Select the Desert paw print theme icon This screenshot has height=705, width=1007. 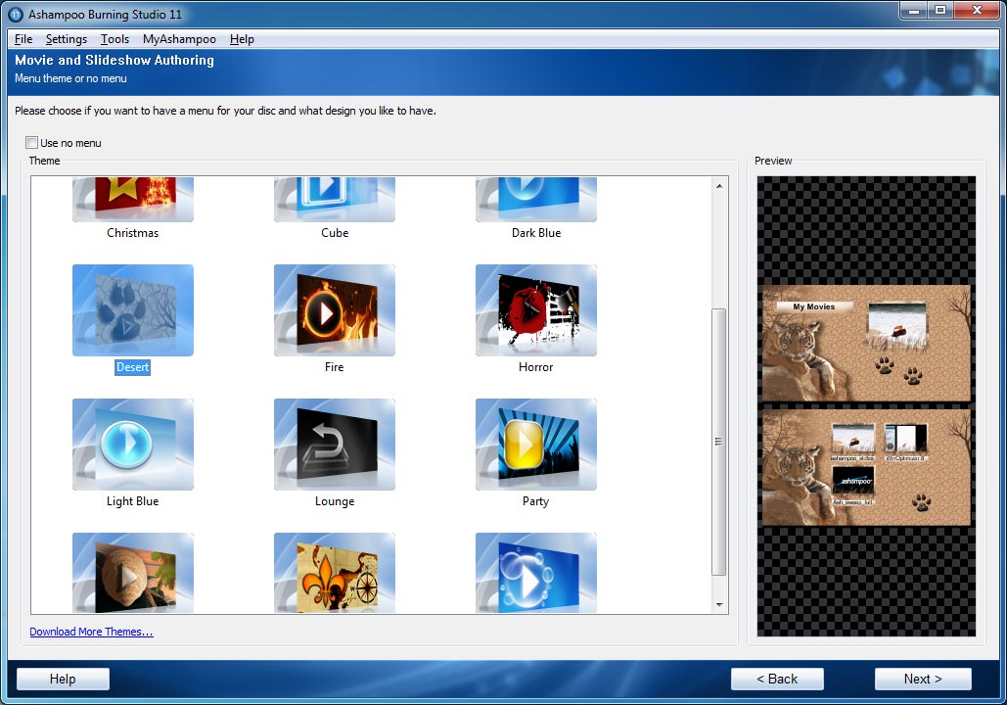(133, 310)
